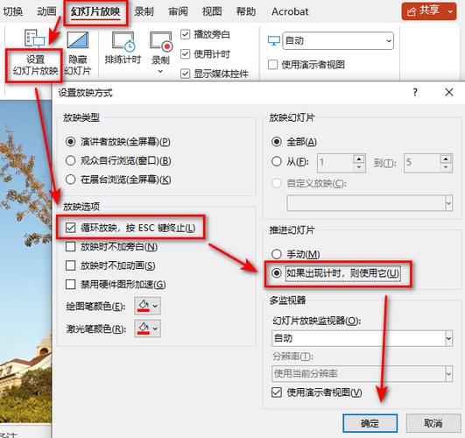Enable 放映时不加旁白 checkbox
The width and height of the screenshot is (465, 438).
click(70, 247)
